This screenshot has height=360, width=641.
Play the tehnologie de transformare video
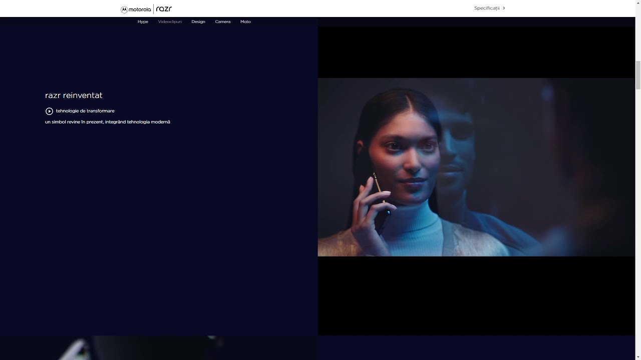pyautogui.click(x=49, y=111)
